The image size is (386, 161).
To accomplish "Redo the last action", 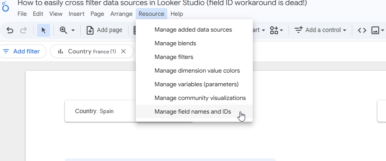I will [x=23, y=30].
